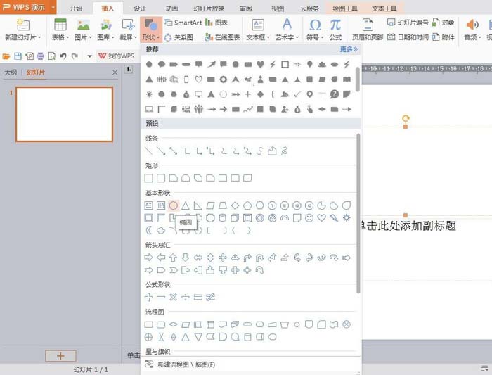The height and width of the screenshot is (375, 492).
Task: Click 新建流程图 \ 脑图 at panel bottom
Action: [x=185, y=364]
